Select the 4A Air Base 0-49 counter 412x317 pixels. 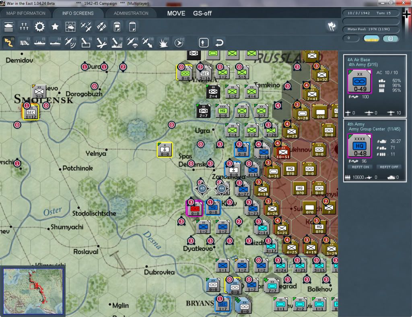click(x=360, y=81)
